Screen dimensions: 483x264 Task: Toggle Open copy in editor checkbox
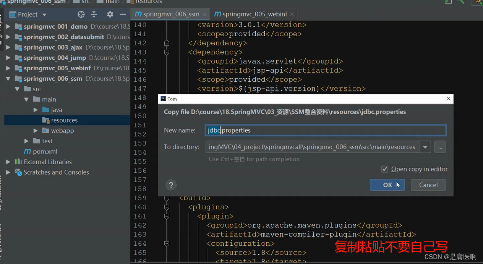pyautogui.click(x=385, y=169)
